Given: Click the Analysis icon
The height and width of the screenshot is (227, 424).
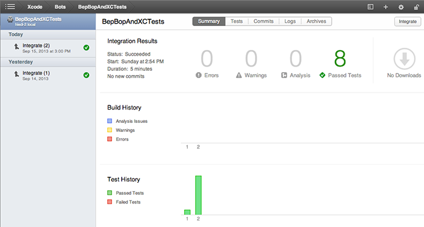Looking at the screenshot, I should click(284, 75).
